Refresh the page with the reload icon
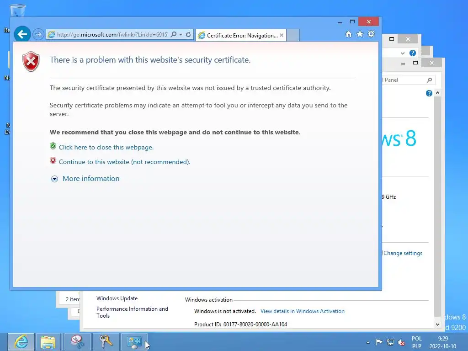 [188, 35]
